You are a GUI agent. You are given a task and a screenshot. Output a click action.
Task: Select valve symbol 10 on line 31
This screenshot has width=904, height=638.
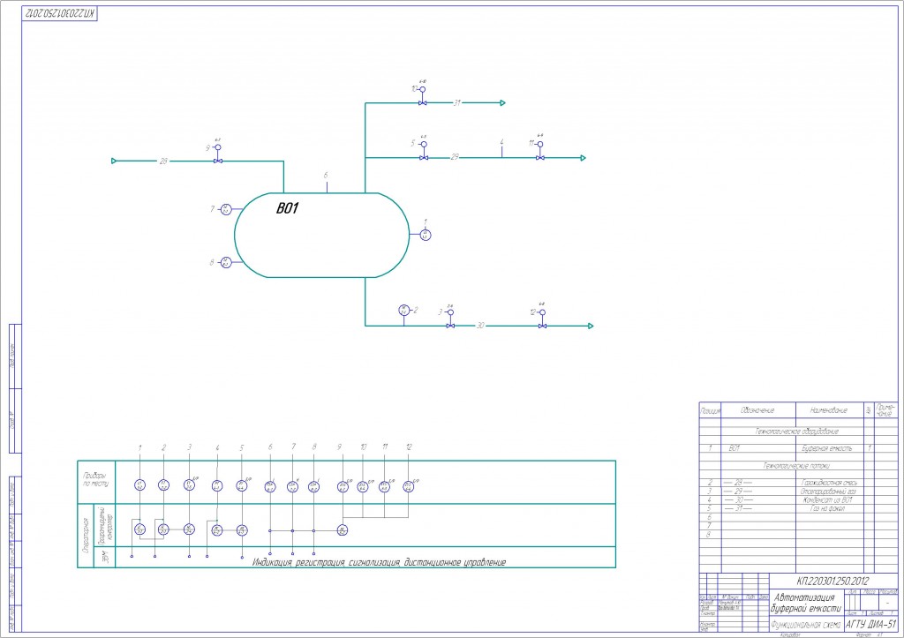coord(423,102)
